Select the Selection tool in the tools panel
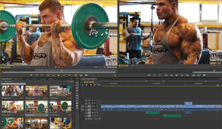The width and height of the screenshot is (222, 129). (77, 80)
